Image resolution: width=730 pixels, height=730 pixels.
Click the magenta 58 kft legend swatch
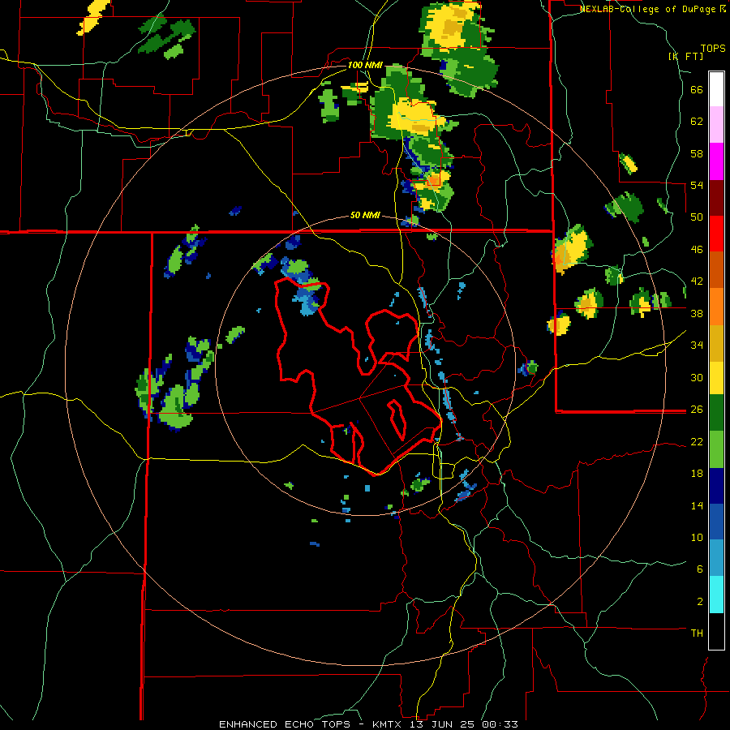point(716,161)
